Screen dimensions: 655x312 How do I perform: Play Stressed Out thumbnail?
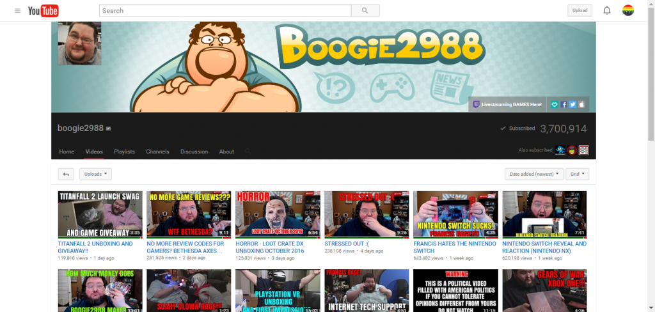[367, 214]
